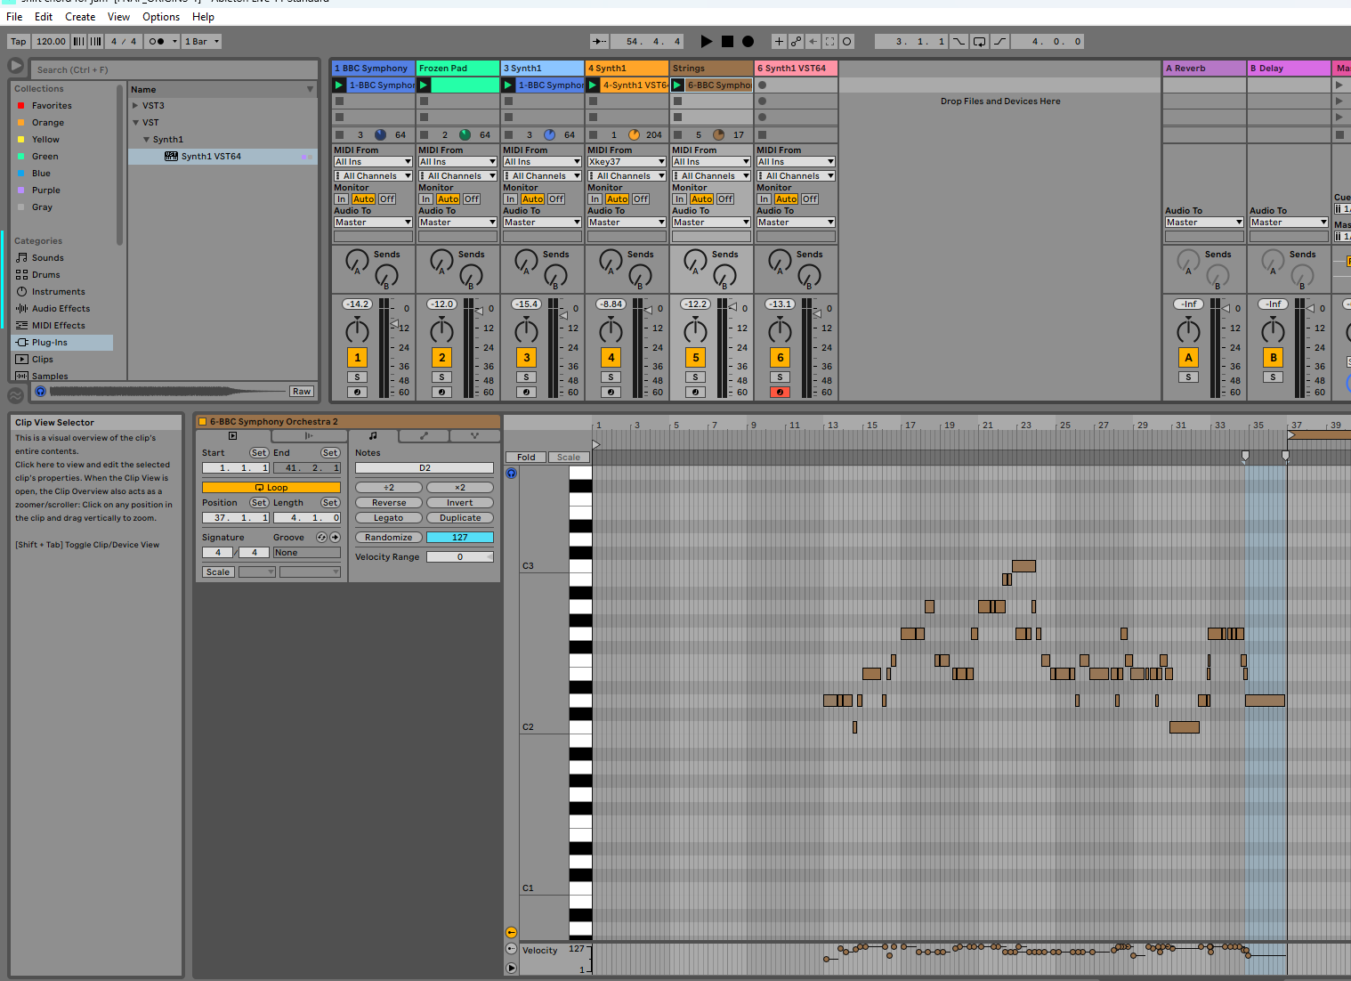Open the File menu
1351x981 pixels.
[14, 17]
